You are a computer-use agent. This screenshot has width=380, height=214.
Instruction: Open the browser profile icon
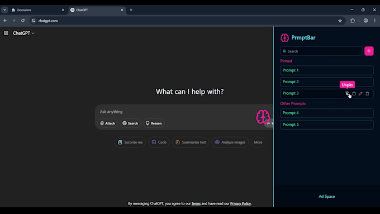tap(365, 21)
